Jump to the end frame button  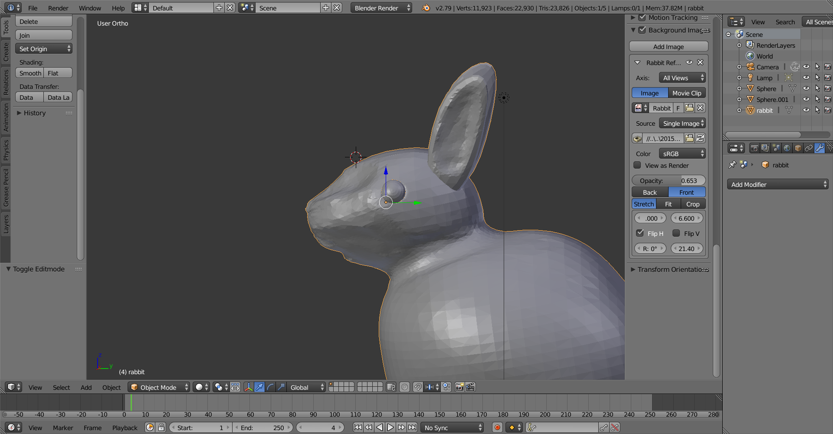pos(412,427)
